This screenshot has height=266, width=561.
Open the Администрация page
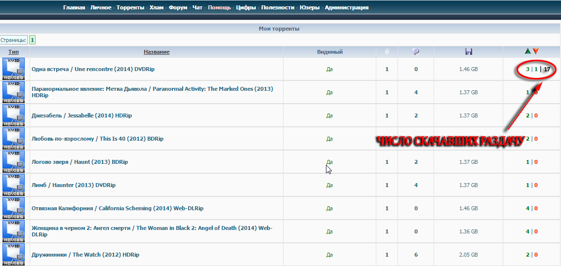[347, 7]
